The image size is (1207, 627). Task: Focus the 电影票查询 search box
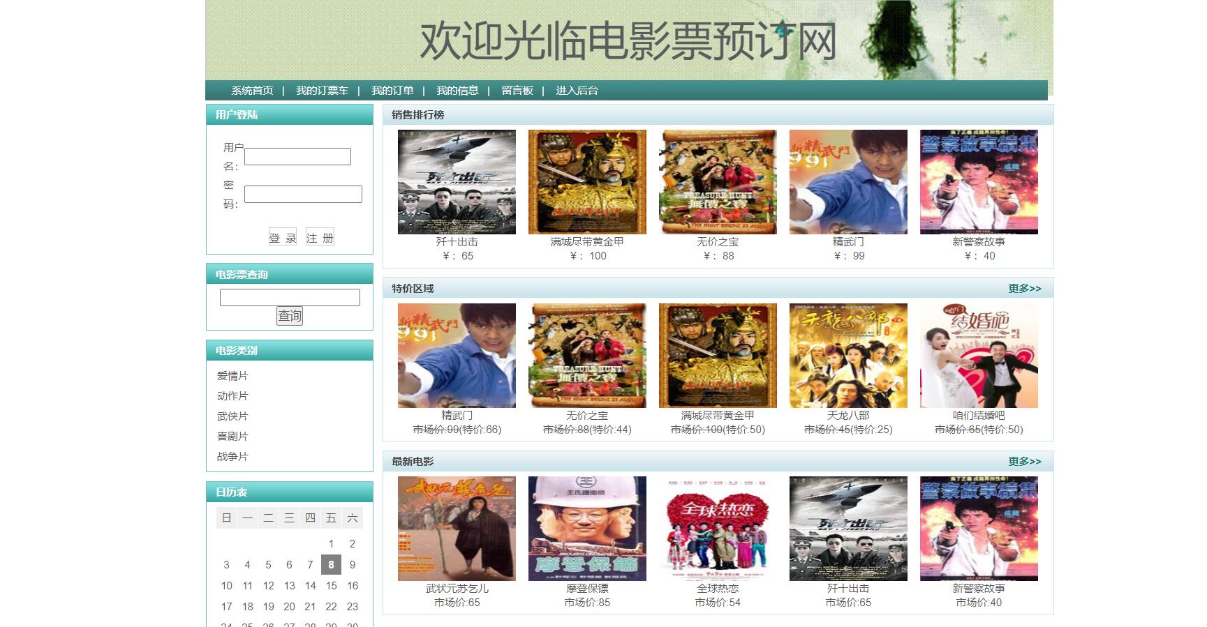click(x=290, y=297)
